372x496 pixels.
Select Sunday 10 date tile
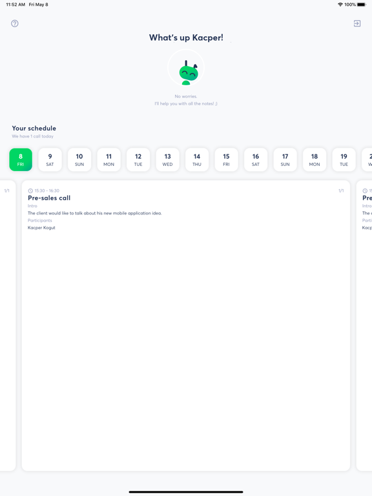79,160
